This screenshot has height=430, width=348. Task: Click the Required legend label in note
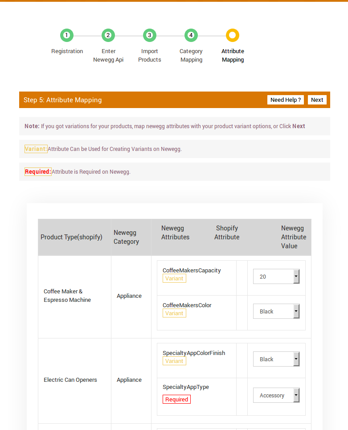pos(38,172)
